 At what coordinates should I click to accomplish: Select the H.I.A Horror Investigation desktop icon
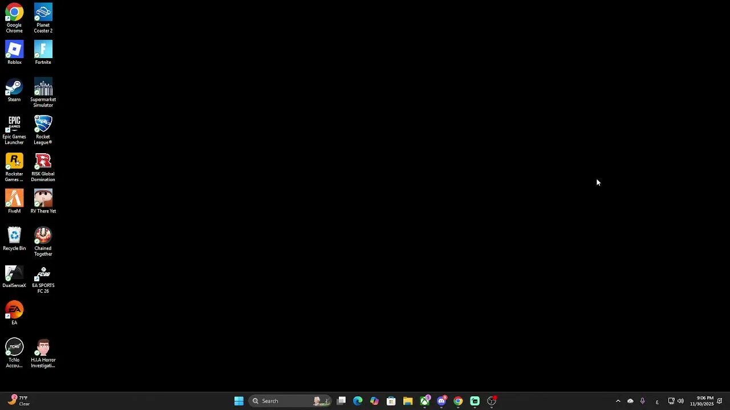coord(43,353)
